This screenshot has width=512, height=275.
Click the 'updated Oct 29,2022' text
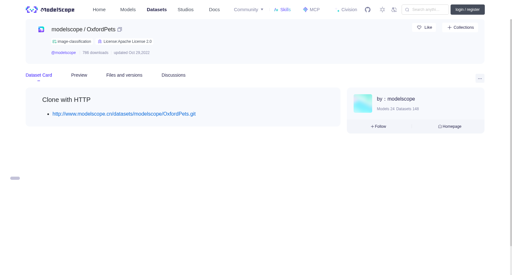click(132, 53)
